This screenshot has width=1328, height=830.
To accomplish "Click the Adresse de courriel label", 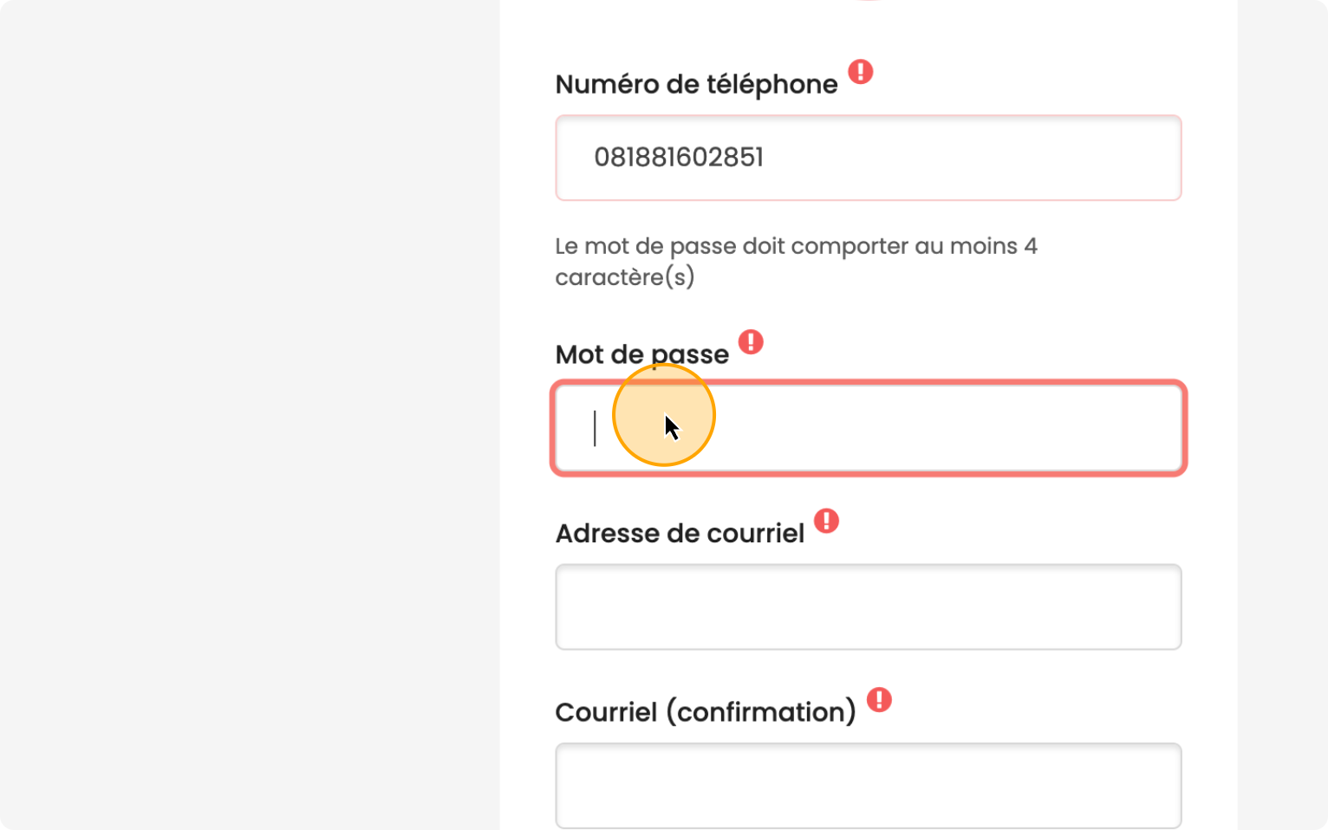I will 680,534.
